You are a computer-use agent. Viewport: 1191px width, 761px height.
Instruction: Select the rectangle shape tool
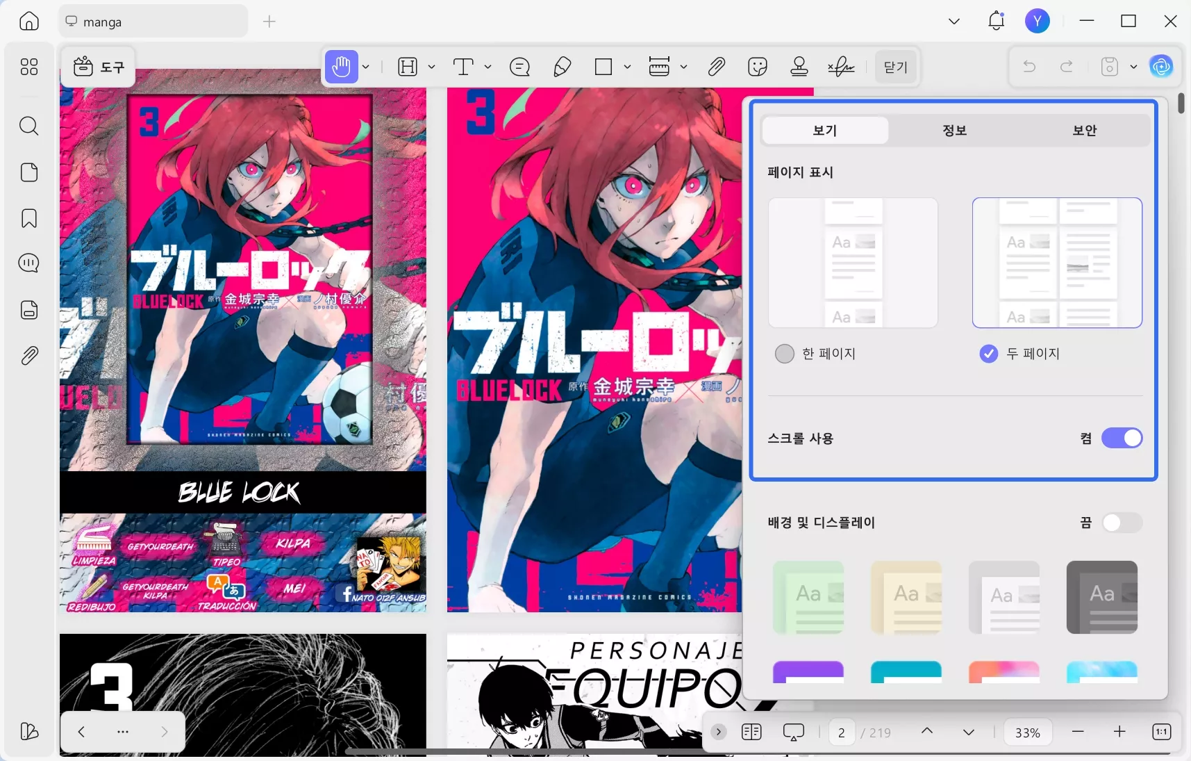point(603,67)
